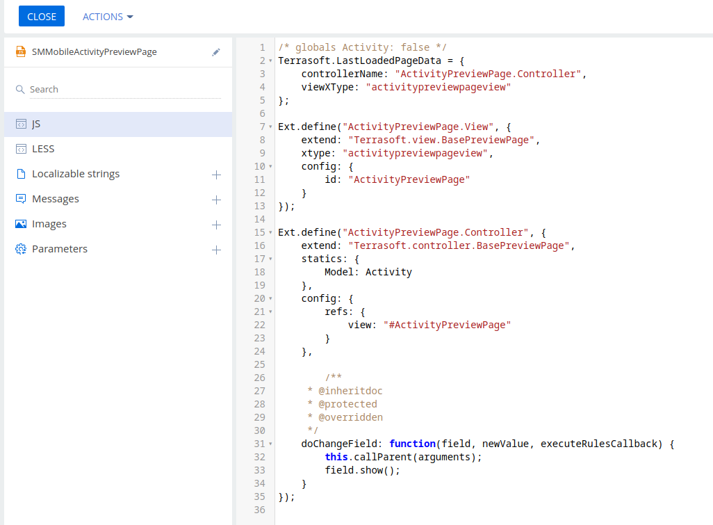Edit schema name with pencil icon
The width and height of the screenshot is (713, 525).
[216, 52]
